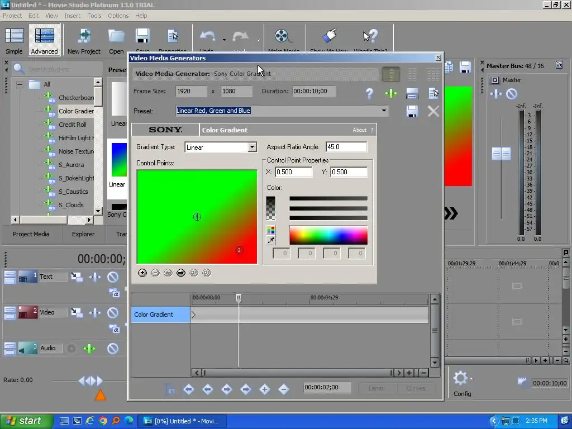Click the Open project folder icon
Viewport: 572px width, 429px height.
point(116,36)
